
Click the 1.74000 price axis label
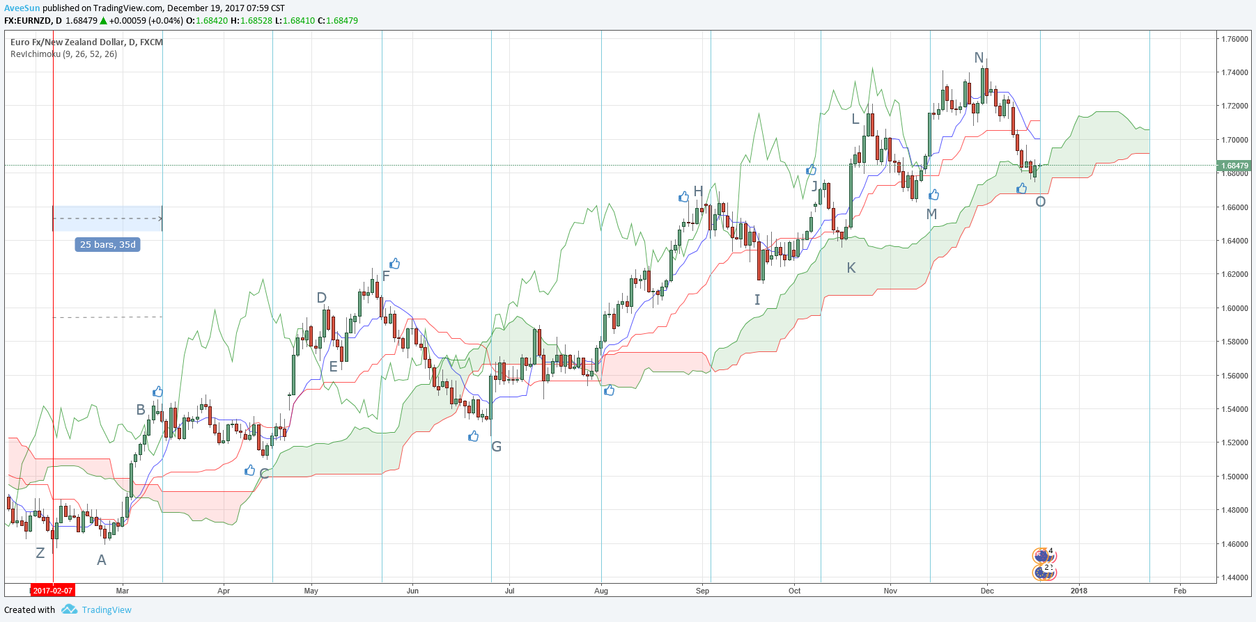(x=1234, y=72)
